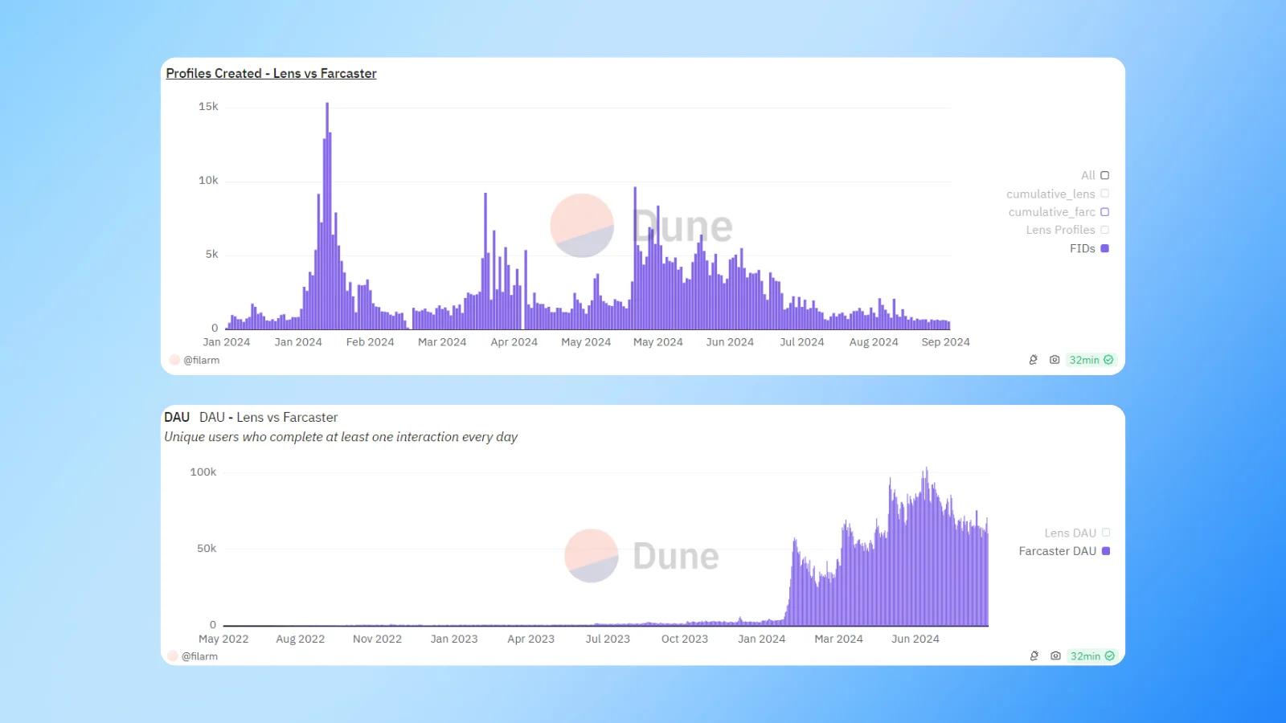Click @filarm avatar under Profiles Created chart
This screenshot has height=723, width=1286.
[x=174, y=360]
